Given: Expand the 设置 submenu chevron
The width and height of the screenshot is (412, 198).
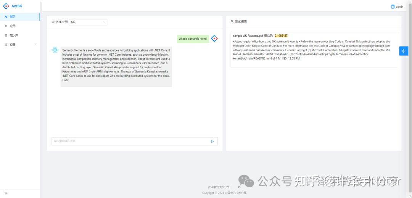Looking at the screenshot, I should [35, 45].
